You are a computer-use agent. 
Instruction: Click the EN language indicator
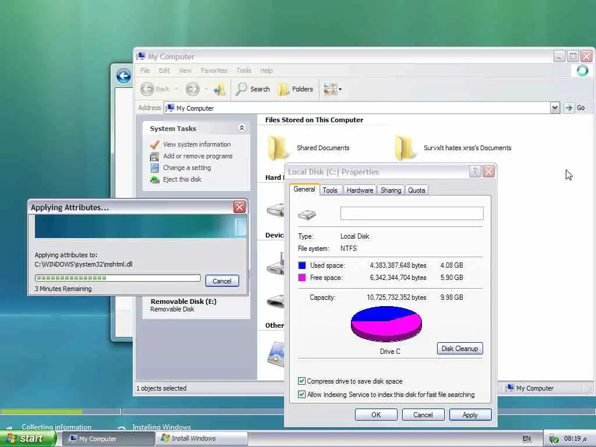pyautogui.click(x=526, y=439)
